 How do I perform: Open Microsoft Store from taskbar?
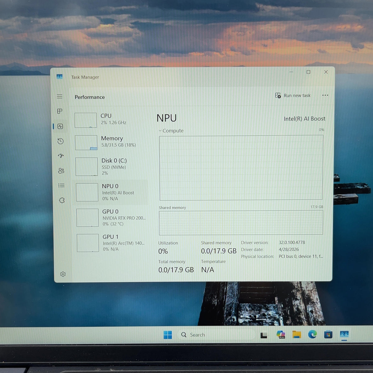click(328, 334)
